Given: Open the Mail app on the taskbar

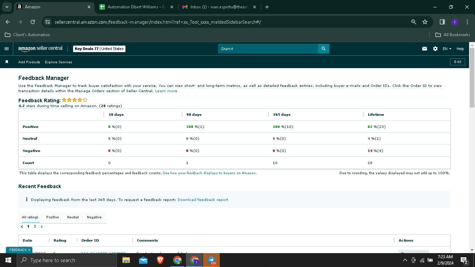Looking at the screenshot, I should 143,260.
